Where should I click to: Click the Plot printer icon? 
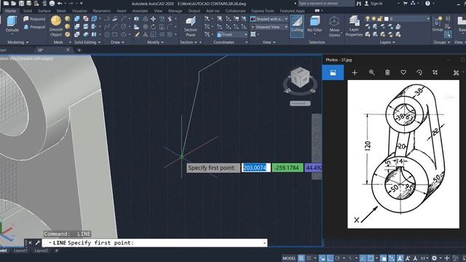point(52,3)
